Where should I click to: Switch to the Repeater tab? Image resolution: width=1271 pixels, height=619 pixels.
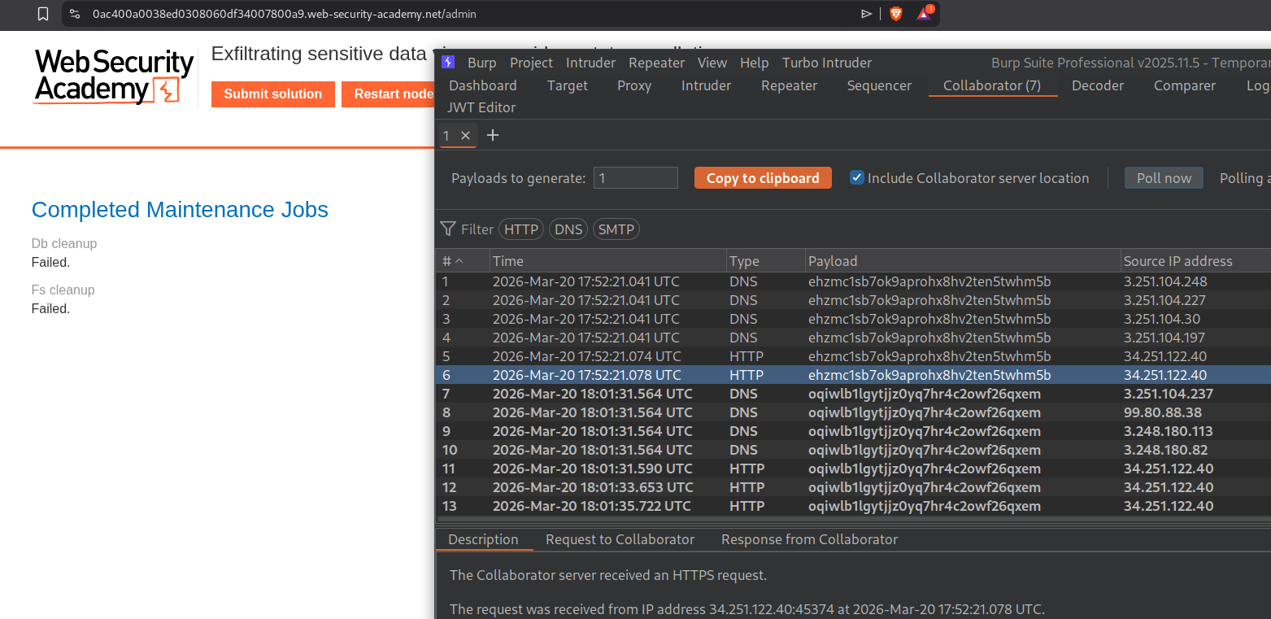(789, 85)
